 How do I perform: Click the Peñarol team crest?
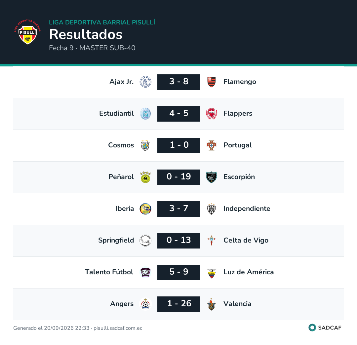145,177
